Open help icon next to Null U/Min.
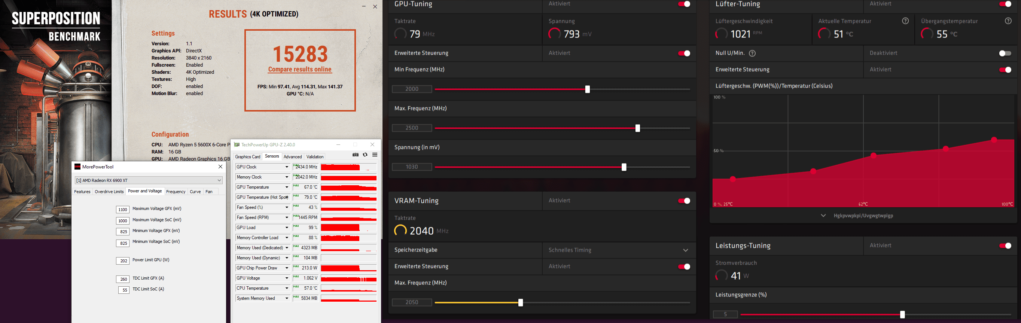Viewport: 1021px width, 323px height. 752,53
